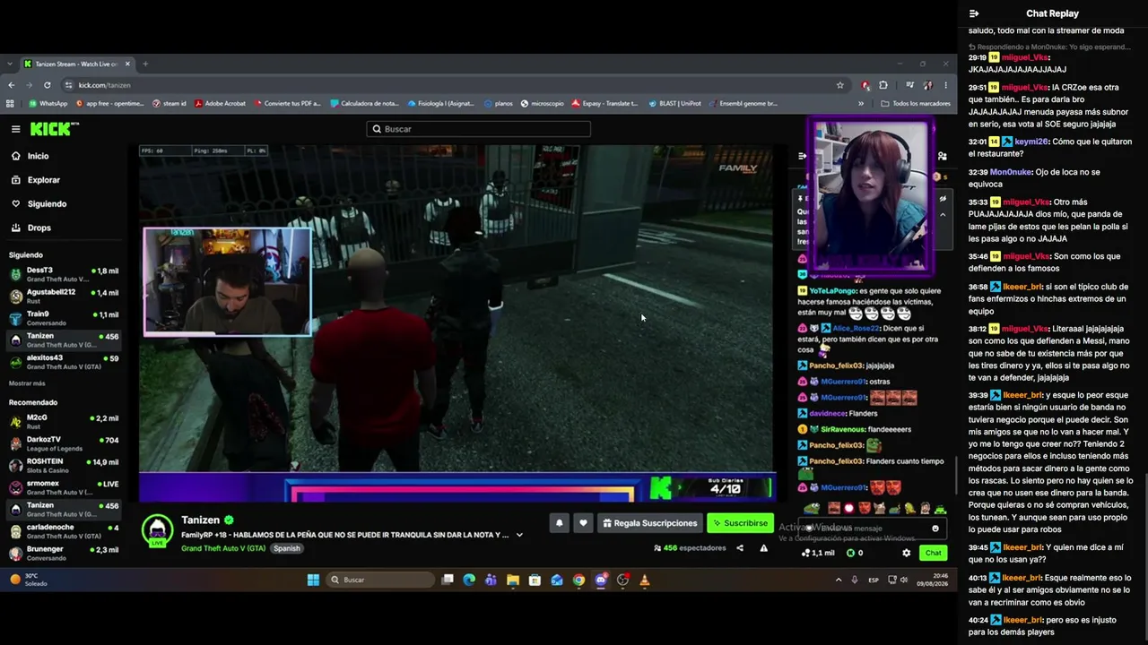Select the Tanizen Stream browser tab
The width and height of the screenshot is (1148, 645).
pyautogui.click(x=77, y=64)
